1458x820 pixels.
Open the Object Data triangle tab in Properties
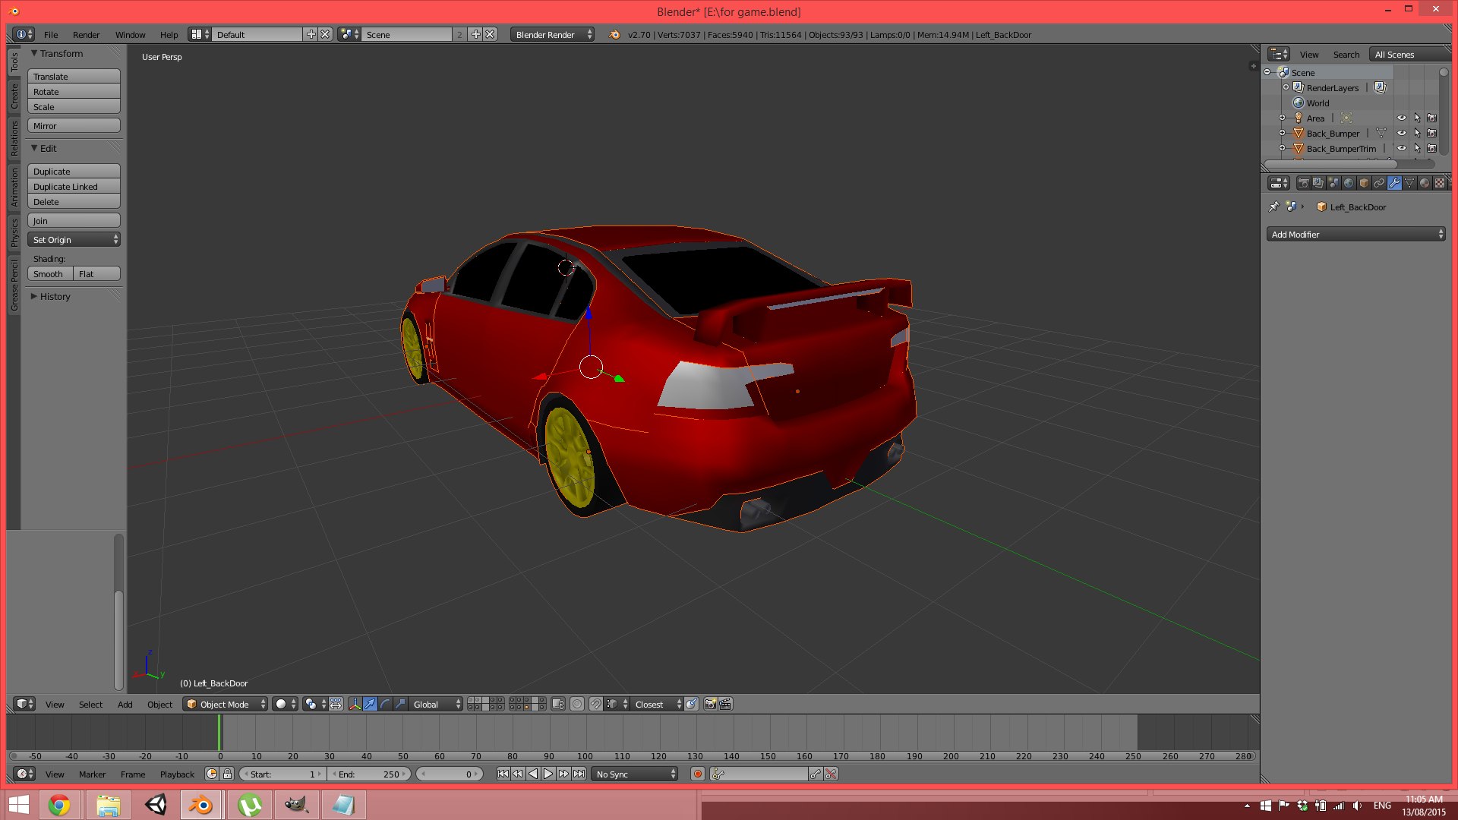[x=1409, y=183]
